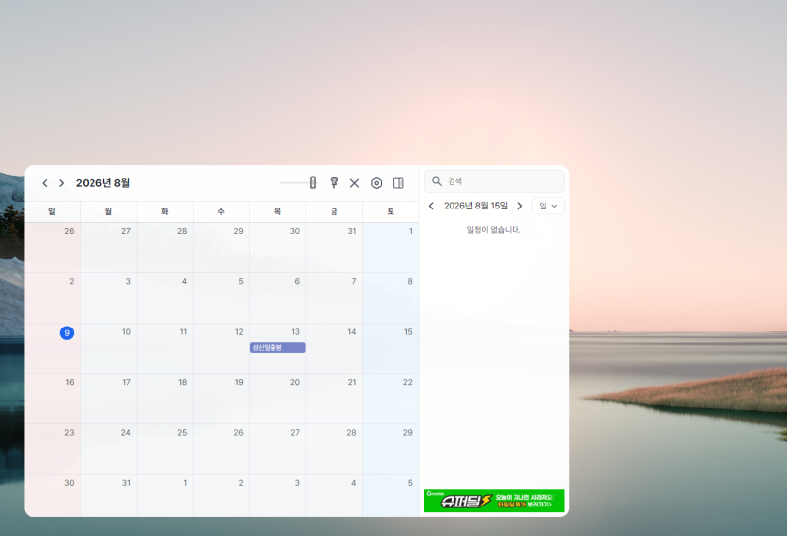Click the 도 Saturday column header
The height and width of the screenshot is (536, 787).
pos(391,211)
